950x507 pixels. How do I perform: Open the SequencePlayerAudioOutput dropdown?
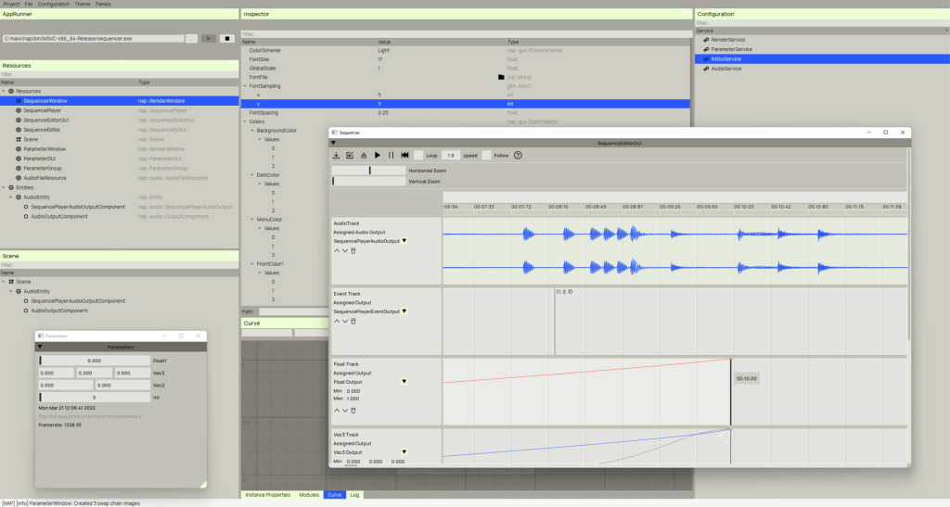[x=404, y=241]
